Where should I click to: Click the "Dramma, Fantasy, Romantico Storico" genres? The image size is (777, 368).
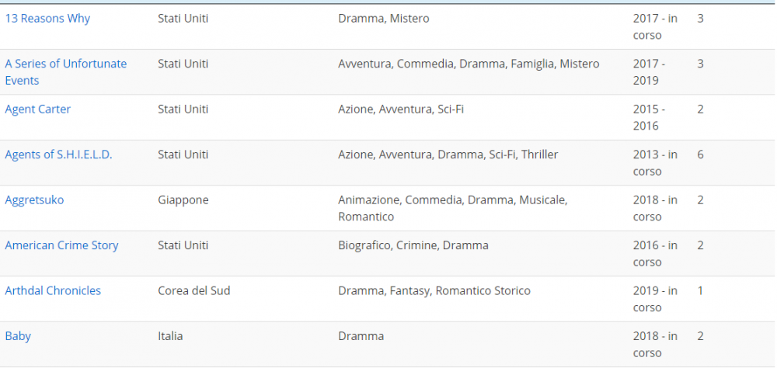click(x=434, y=290)
